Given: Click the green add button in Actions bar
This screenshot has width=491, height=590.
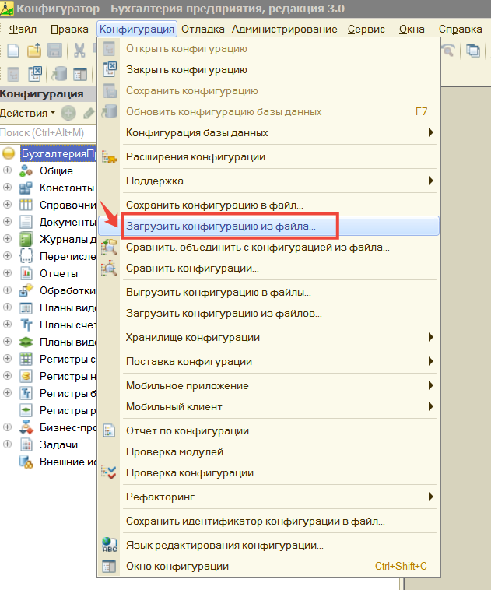Looking at the screenshot, I should 68,113.
